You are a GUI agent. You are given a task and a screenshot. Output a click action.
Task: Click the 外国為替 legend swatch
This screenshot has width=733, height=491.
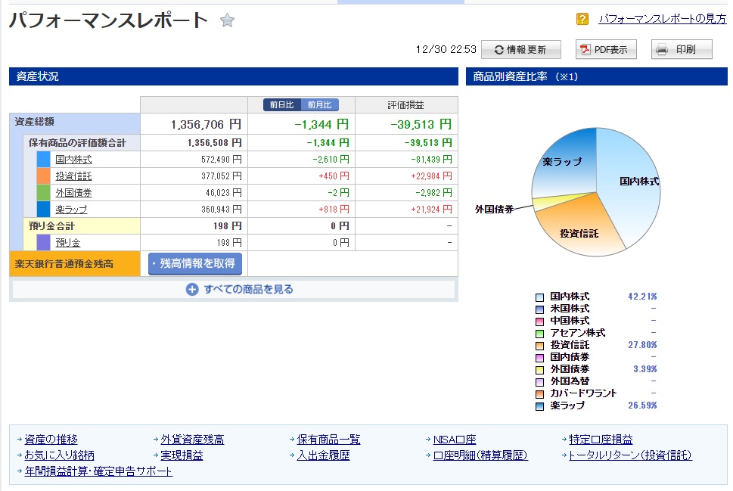(539, 383)
